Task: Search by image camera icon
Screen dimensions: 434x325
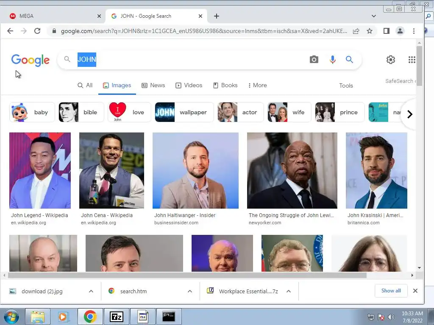Action: click(314, 59)
